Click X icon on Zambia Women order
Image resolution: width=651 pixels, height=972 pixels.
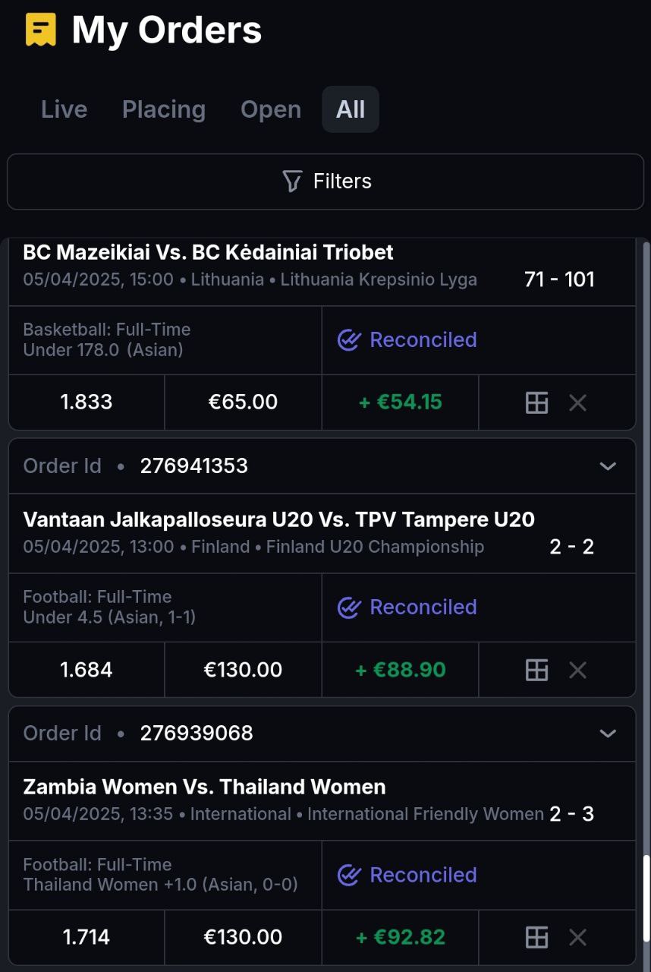pos(578,937)
